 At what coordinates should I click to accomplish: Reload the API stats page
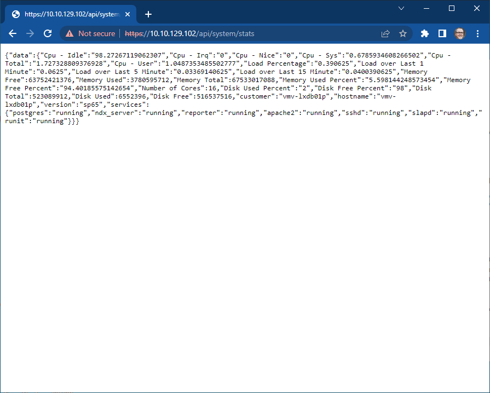click(x=48, y=33)
